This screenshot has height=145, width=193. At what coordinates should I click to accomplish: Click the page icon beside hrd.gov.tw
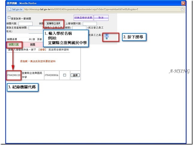10,9
